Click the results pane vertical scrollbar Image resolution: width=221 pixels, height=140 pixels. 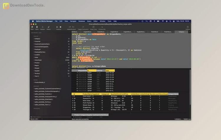tap(190, 87)
